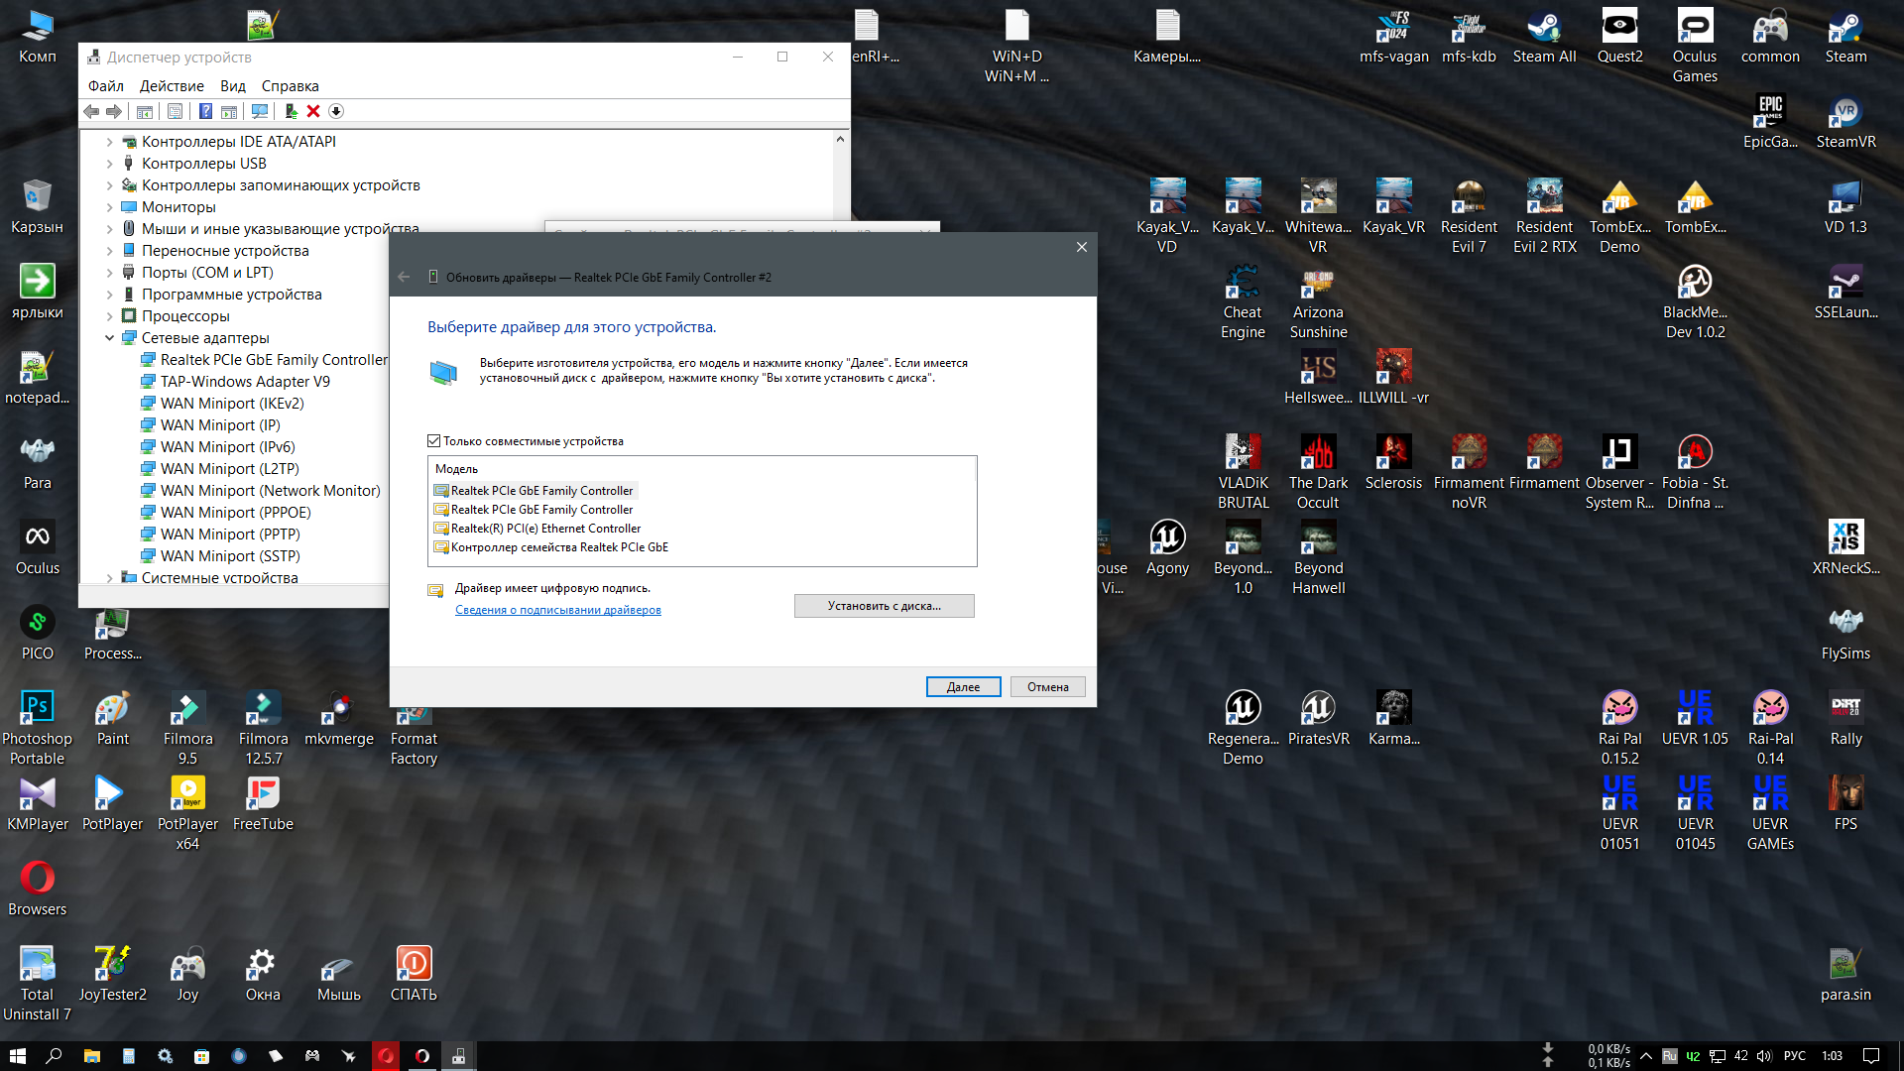Screen dimensions: 1904x1071
Task: Collapse the Сетевые адаптеры node
Action: (x=109, y=338)
